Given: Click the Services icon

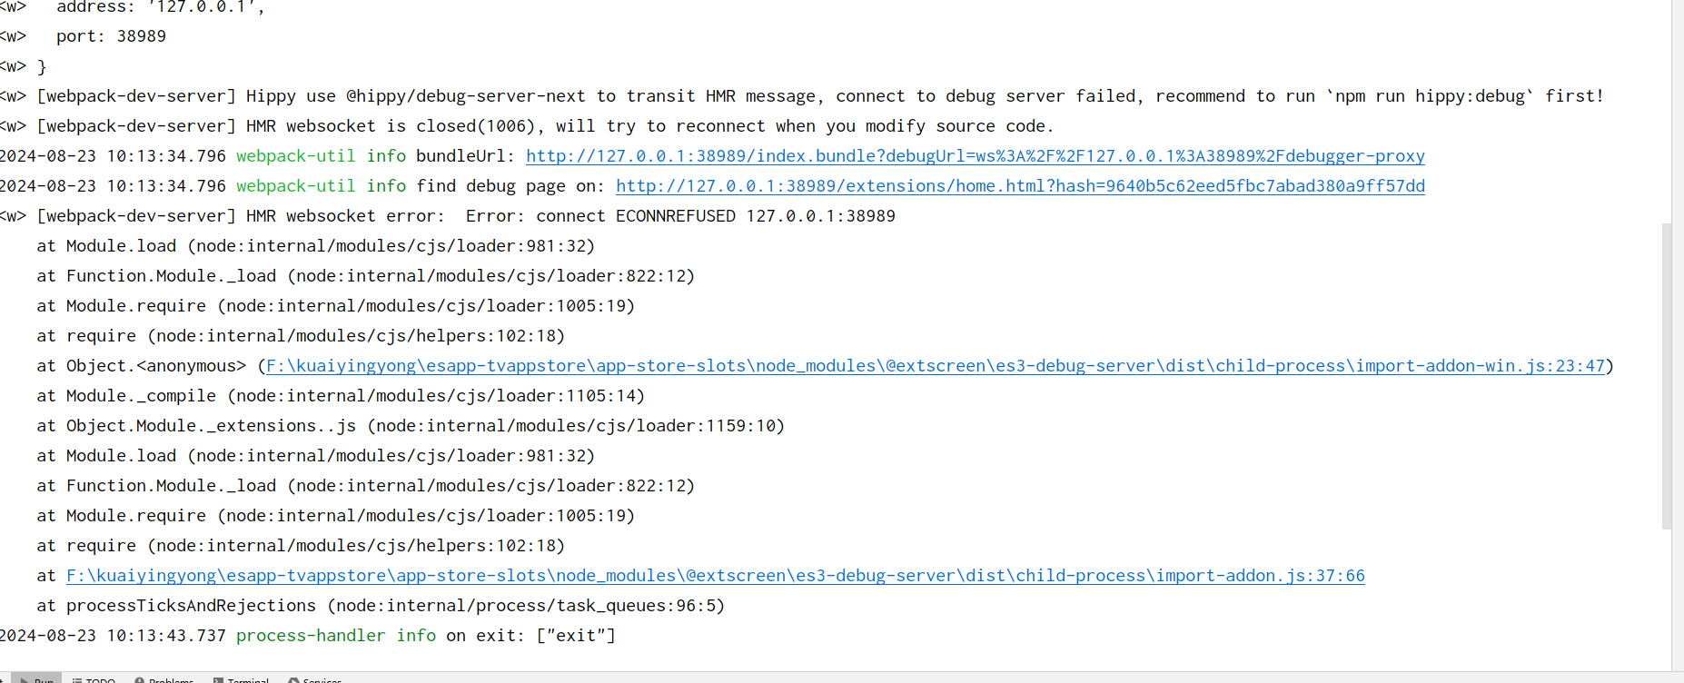Looking at the screenshot, I should point(293,679).
